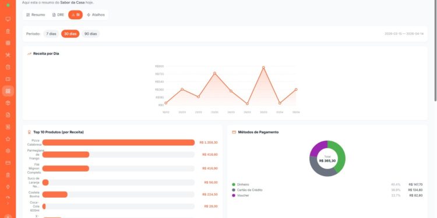Click the R$ 82,80 Voucher amount

click(x=416, y=195)
